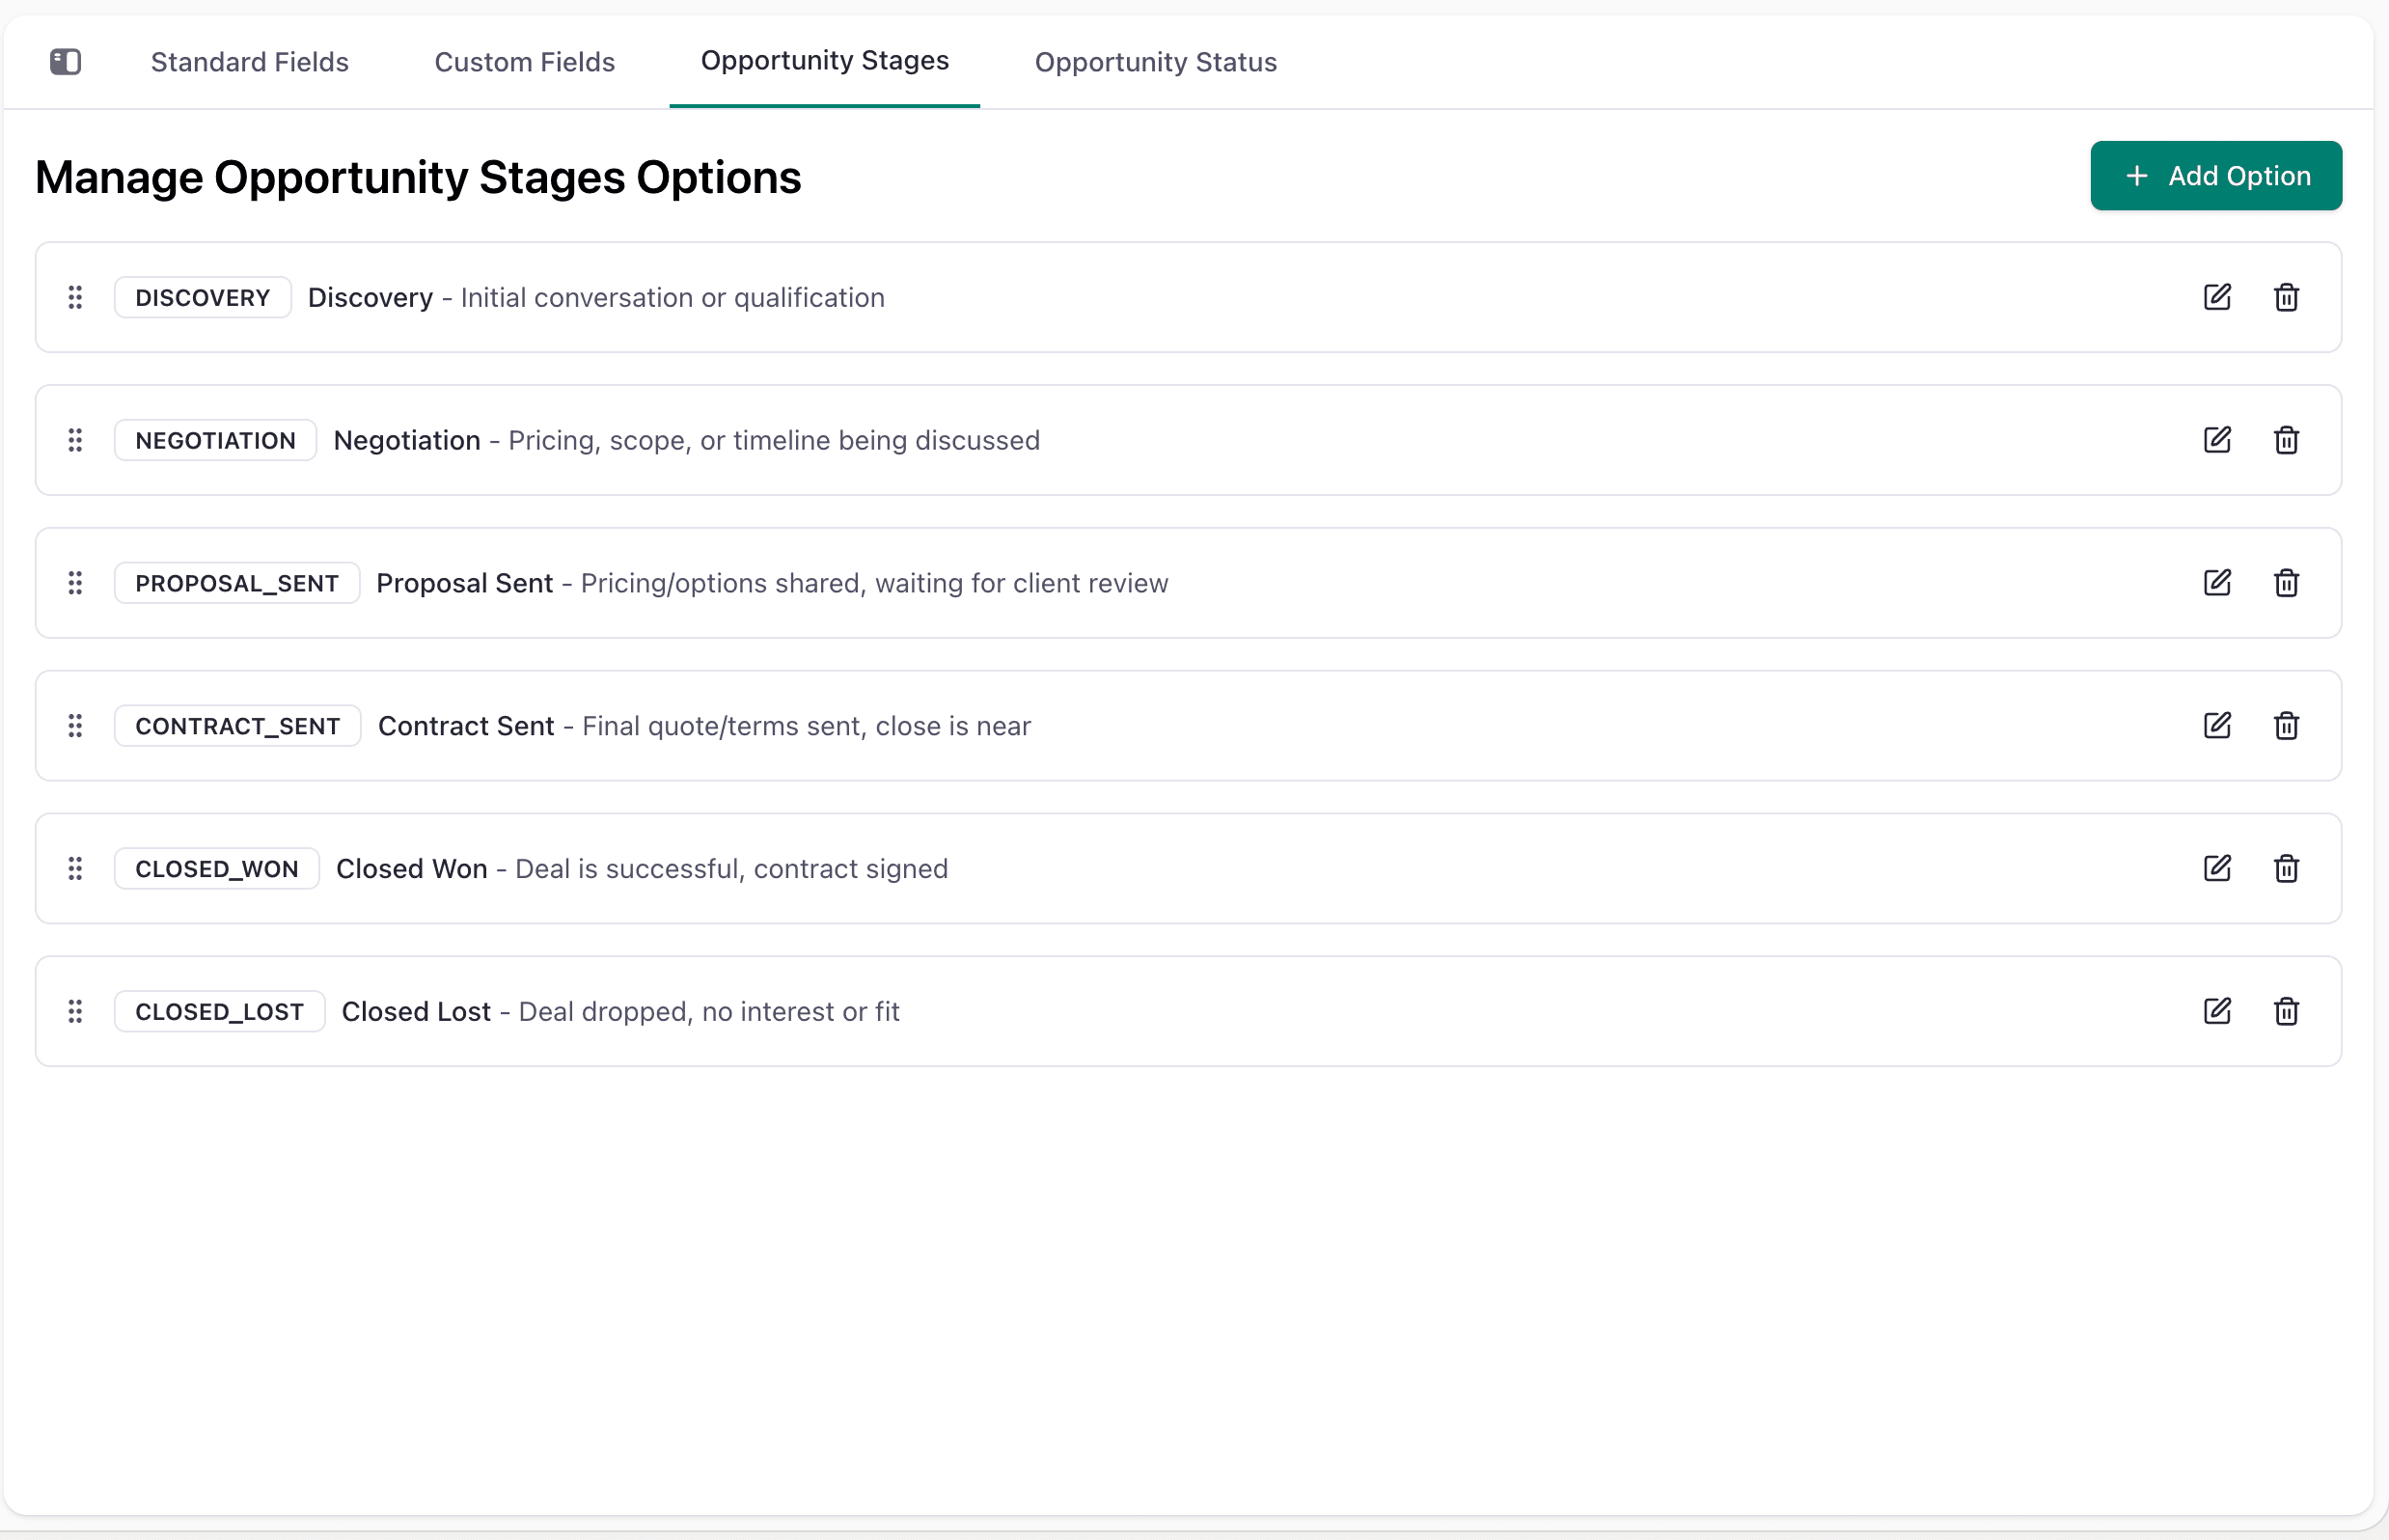Edit the Negotiation stage option
Screen dimensions: 2389x1540
2217,440
